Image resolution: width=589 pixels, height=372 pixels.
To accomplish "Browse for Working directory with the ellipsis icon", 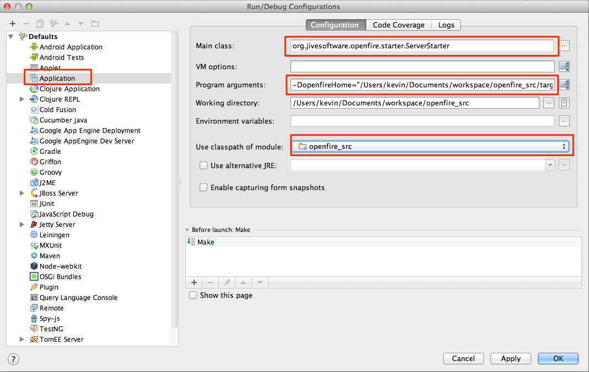I will point(548,102).
